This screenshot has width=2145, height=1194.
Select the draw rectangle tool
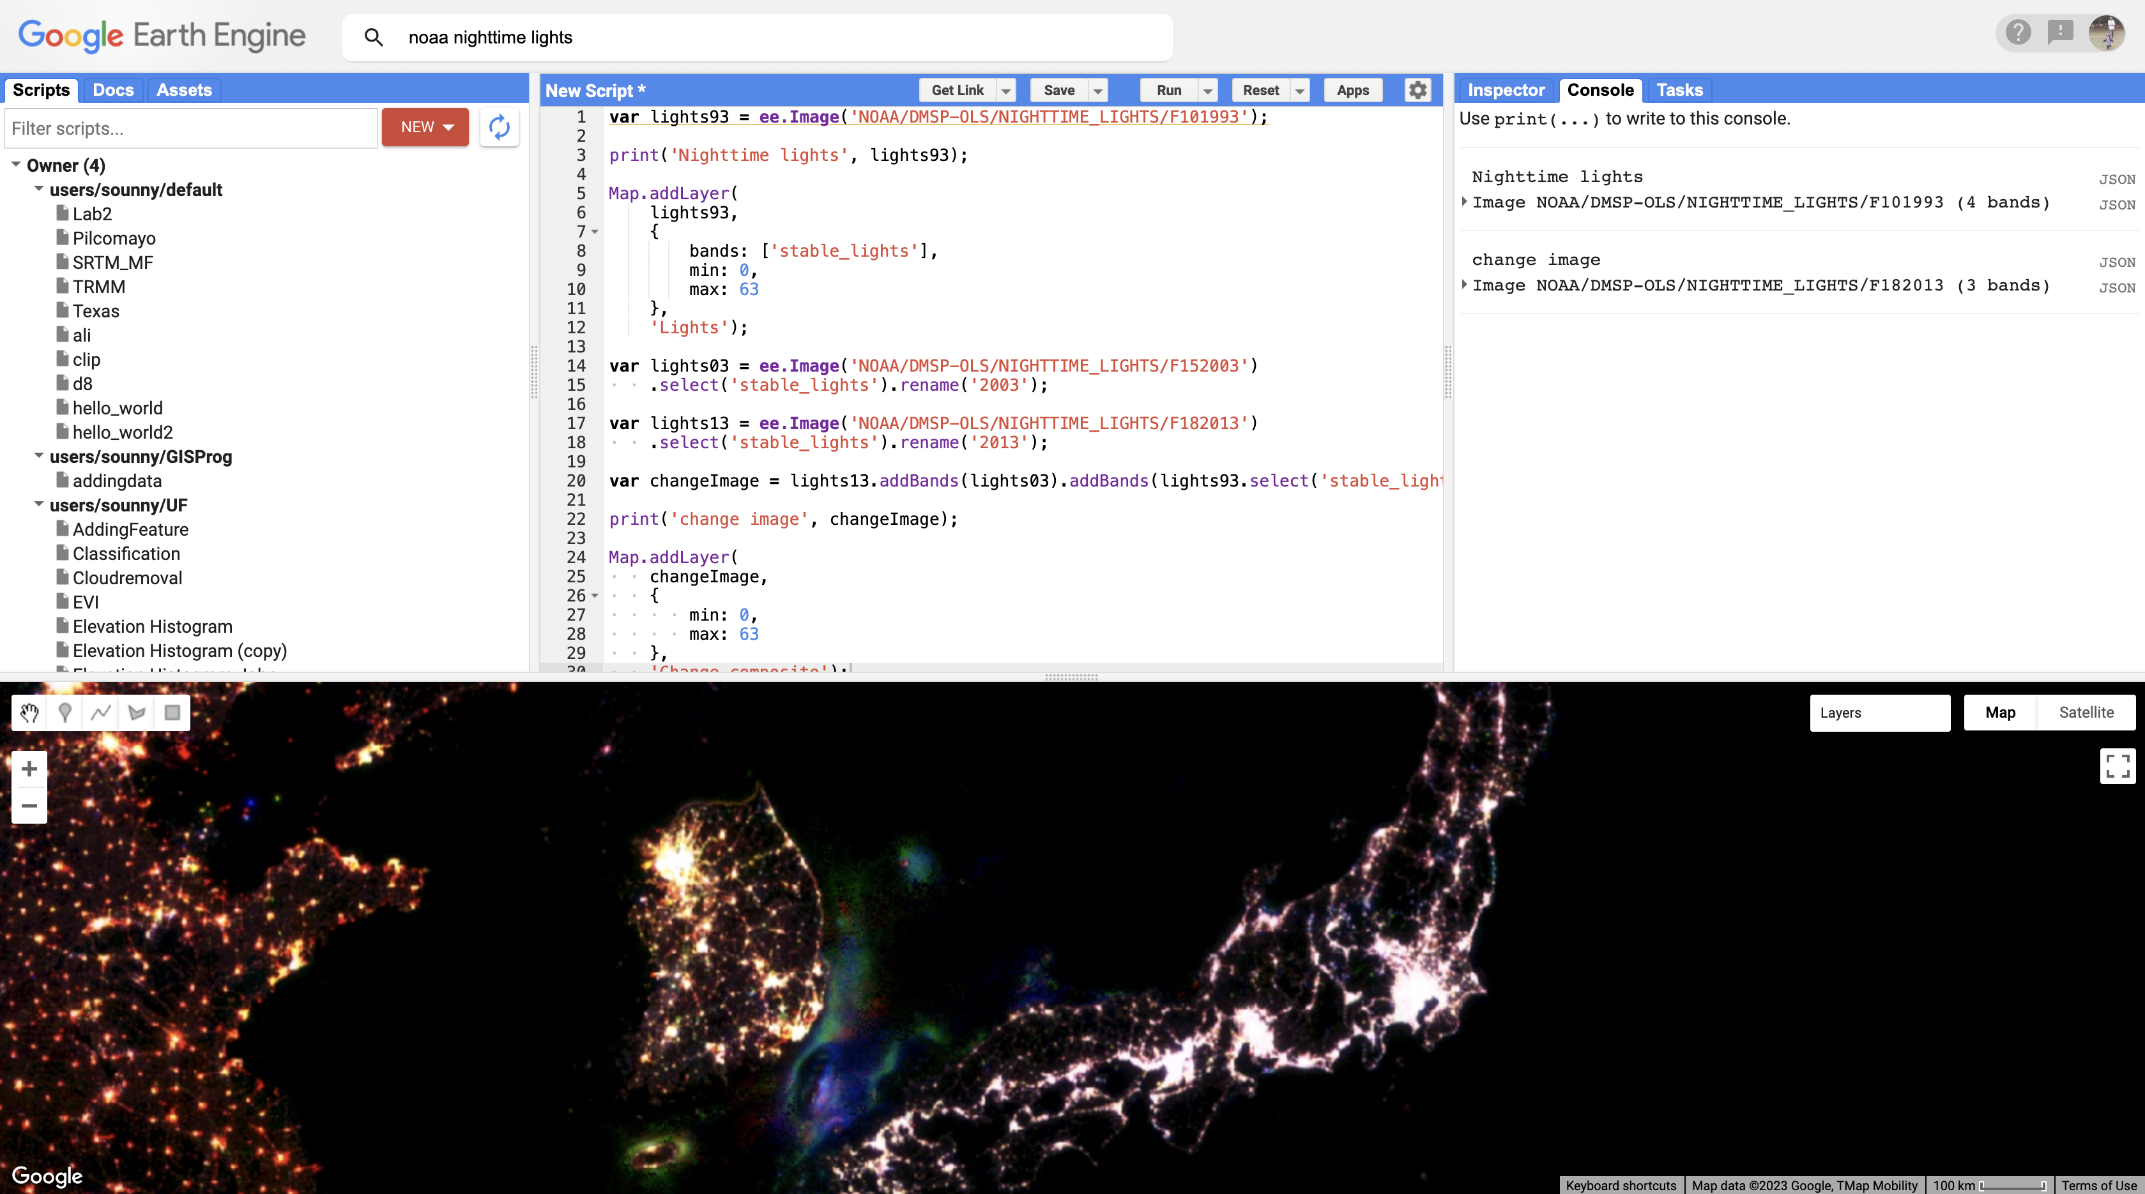pyautogui.click(x=172, y=712)
